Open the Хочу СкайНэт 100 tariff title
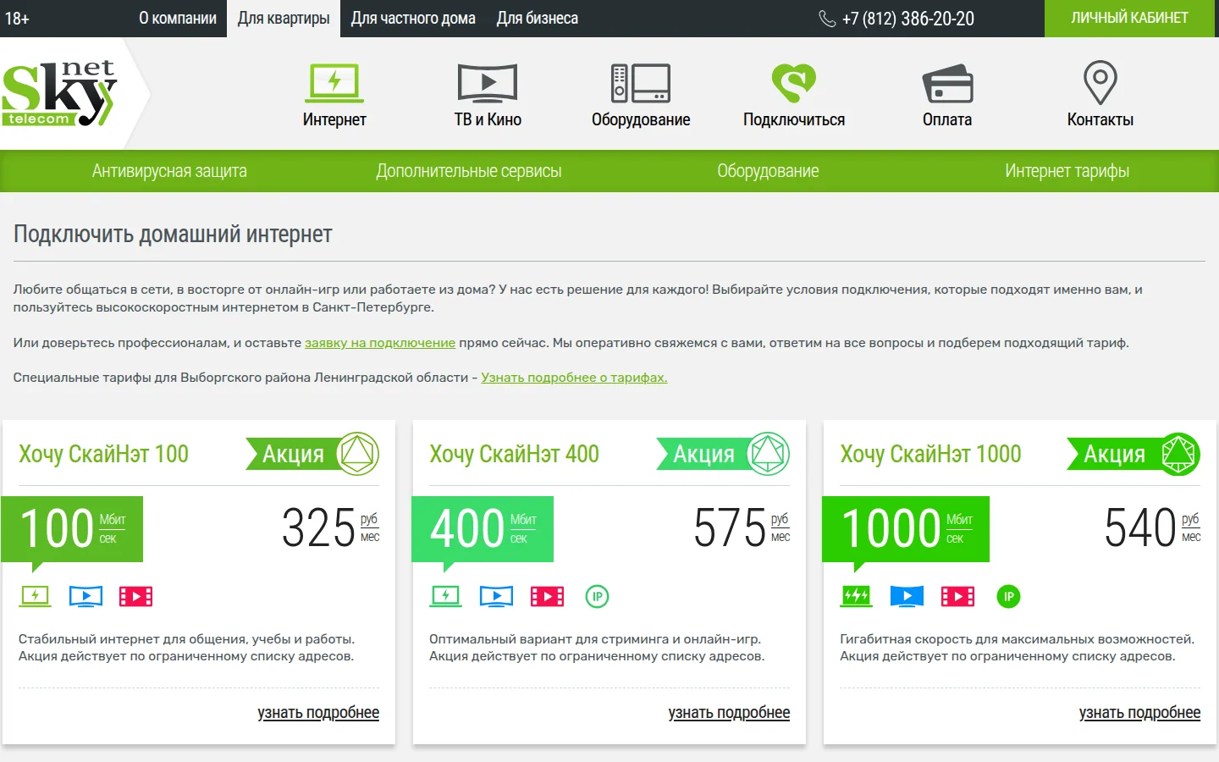Viewport: 1219px width, 762px height. pyautogui.click(x=103, y=455)
